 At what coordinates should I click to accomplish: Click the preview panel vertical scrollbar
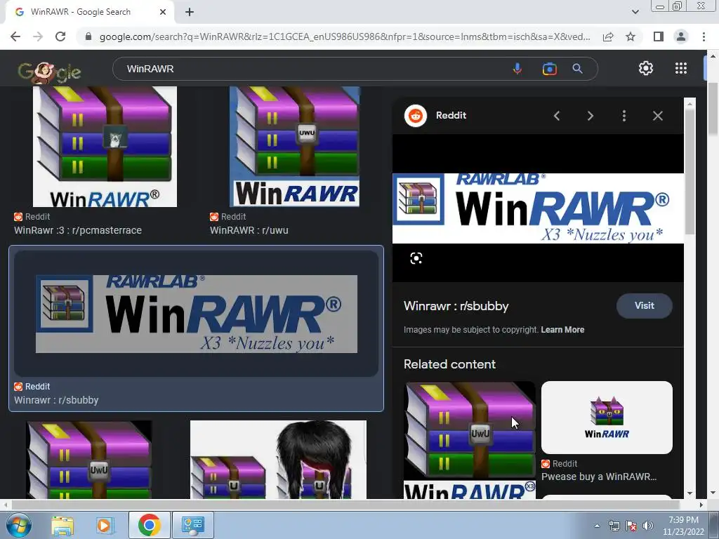click(690, 172)
